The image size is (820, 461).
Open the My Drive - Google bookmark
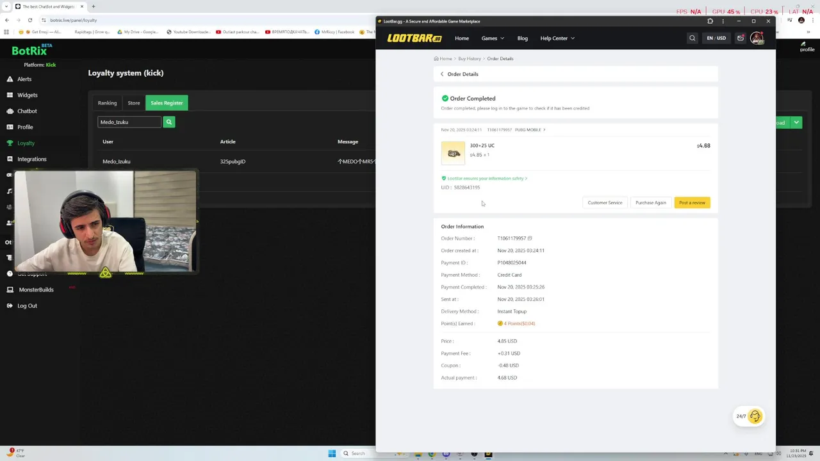click(138, 32)
